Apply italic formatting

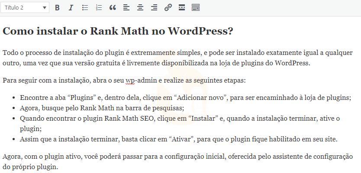click(x=71, y=8)
